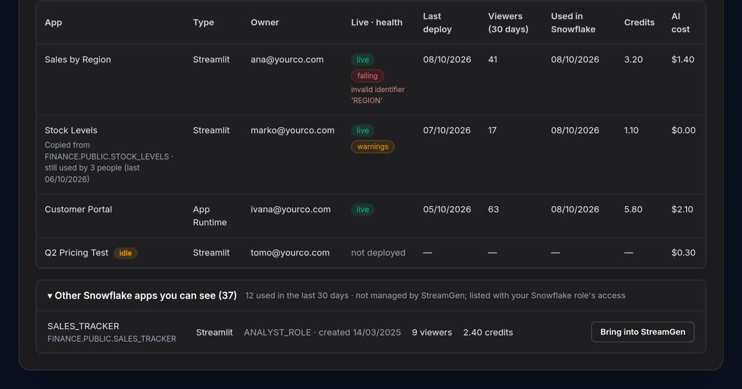Click the Viewers (30 days) column header
The width and height of the screenshot is (742, 389).
point(508,23)
